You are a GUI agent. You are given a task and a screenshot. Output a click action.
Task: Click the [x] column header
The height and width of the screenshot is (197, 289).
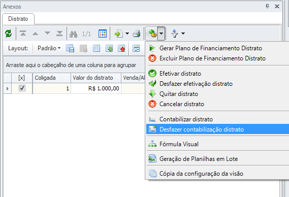click(x=22, y=78)
